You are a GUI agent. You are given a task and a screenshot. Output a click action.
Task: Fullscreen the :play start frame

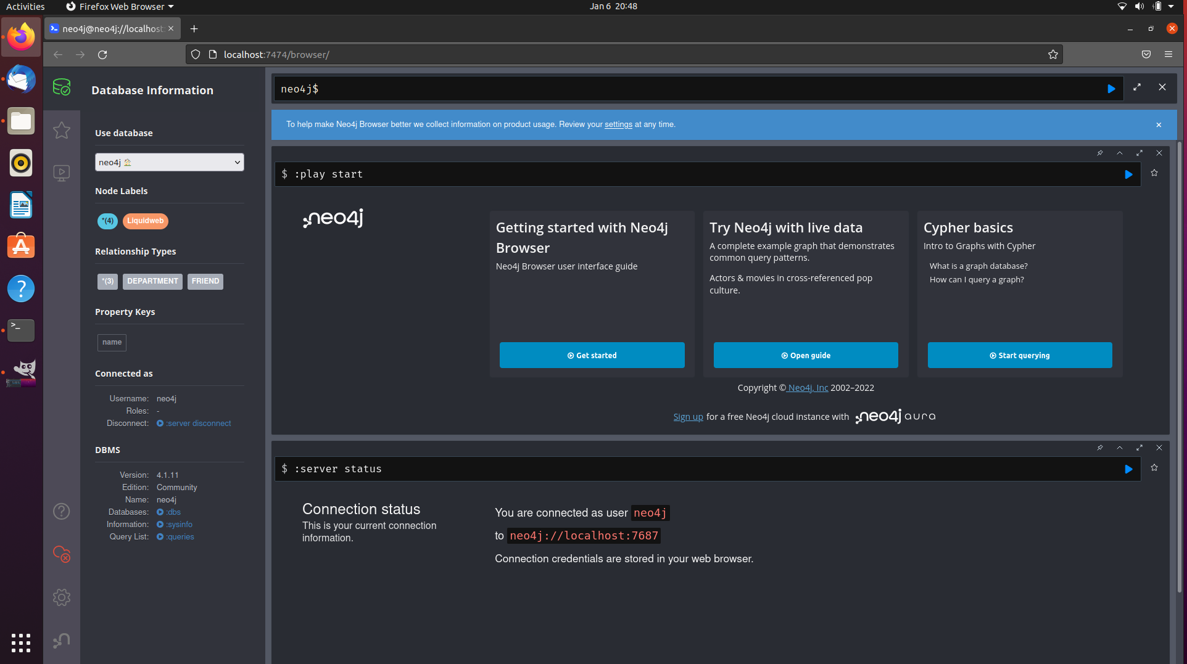[1139, 153]
